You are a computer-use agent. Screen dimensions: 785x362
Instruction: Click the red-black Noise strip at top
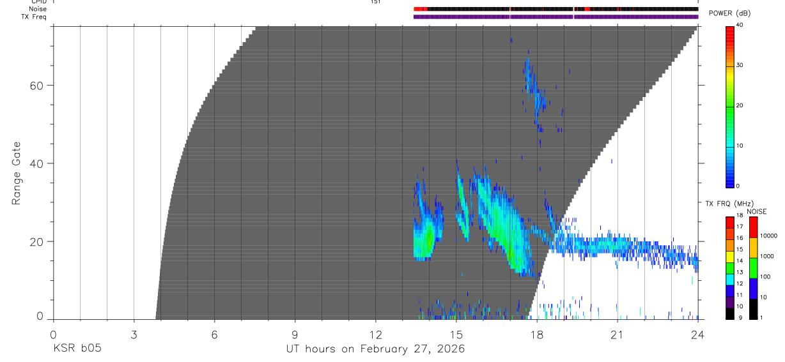tap(556, 9)
